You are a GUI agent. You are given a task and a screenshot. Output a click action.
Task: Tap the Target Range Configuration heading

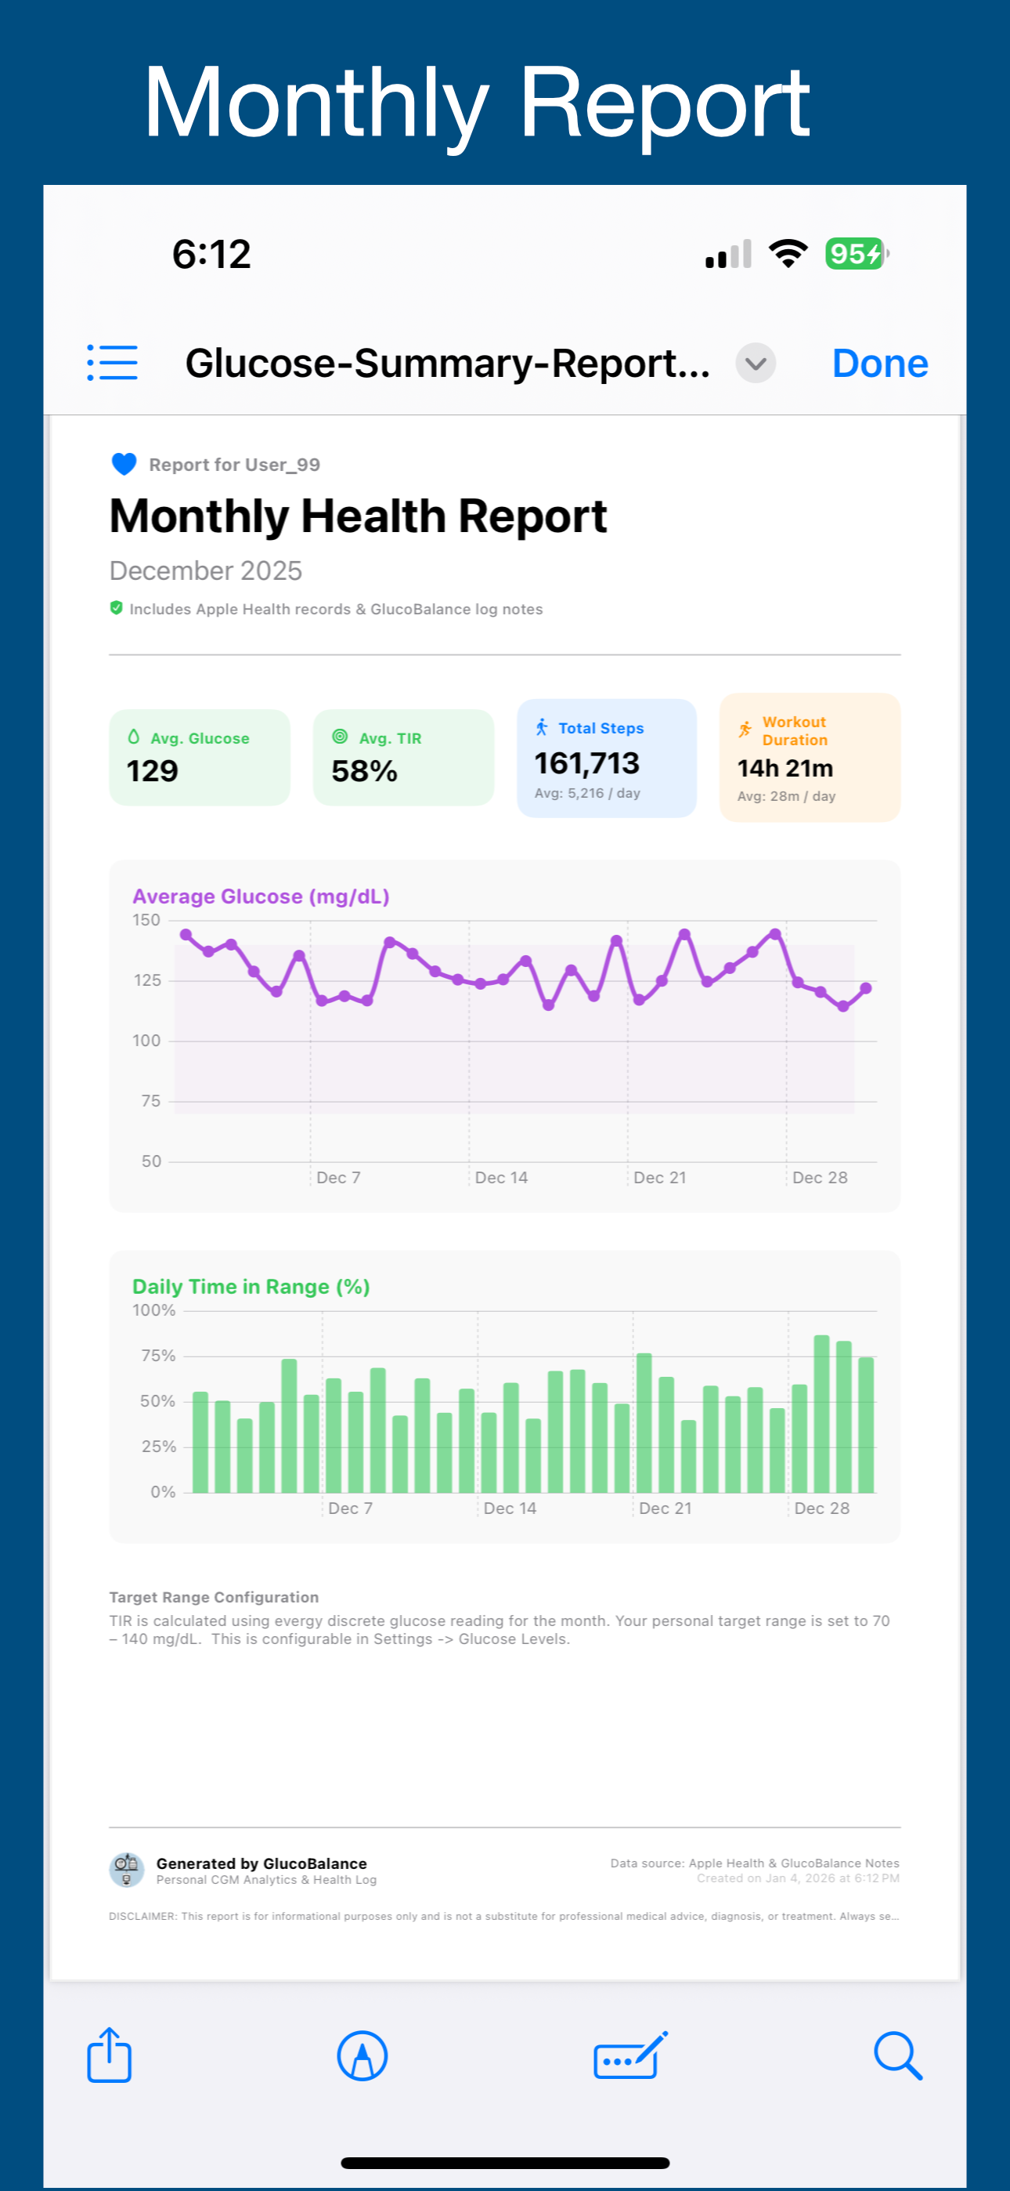215,1597
